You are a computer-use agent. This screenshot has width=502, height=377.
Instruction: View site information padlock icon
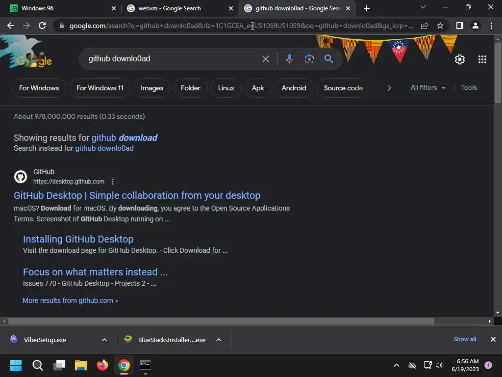61,26
